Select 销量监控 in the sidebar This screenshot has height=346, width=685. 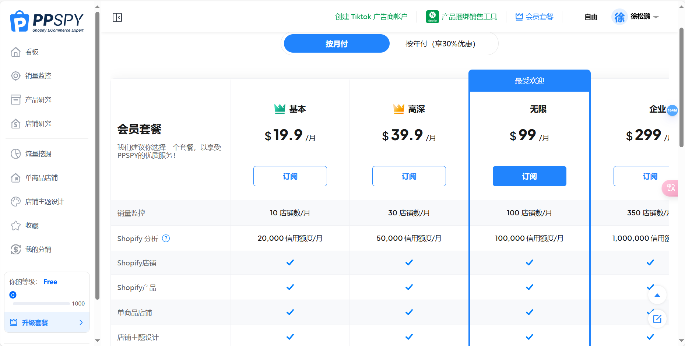tap(38, 75)
